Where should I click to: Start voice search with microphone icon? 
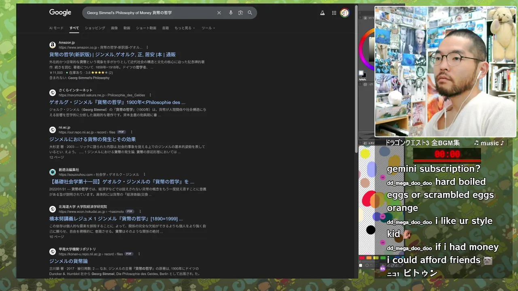pos(231,13)
